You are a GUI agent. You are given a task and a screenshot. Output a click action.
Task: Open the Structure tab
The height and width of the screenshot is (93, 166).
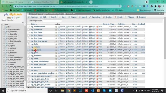tap(33, 17)
